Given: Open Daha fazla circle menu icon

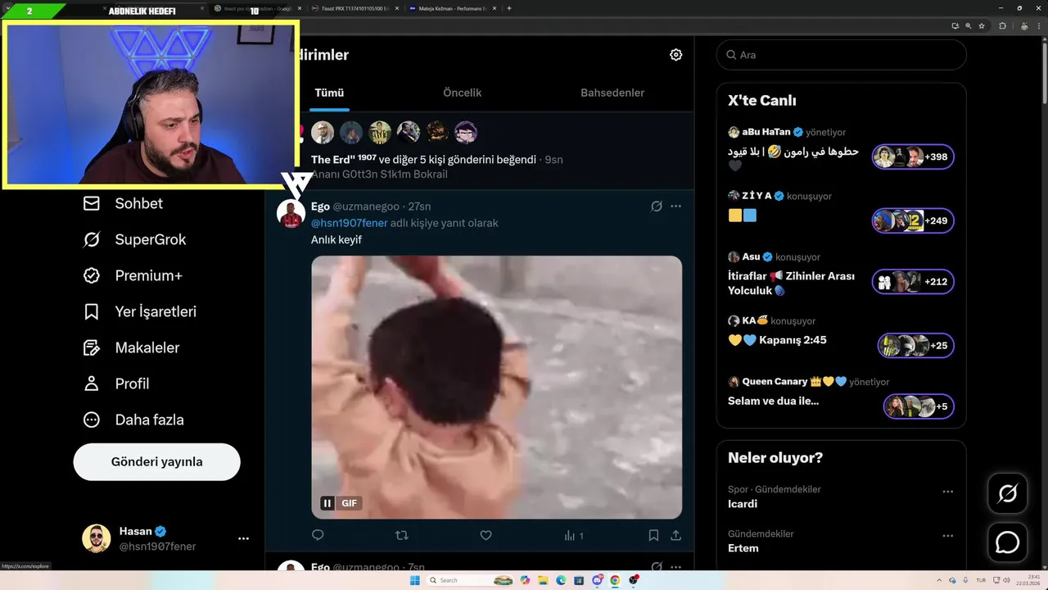Looking at the screenshot, I should point(92,420).
